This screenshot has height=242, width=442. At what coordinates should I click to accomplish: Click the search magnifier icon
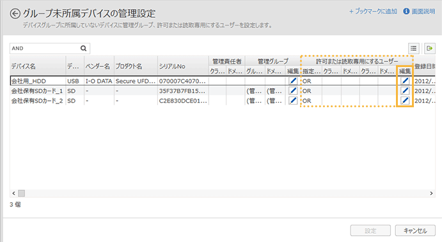[x=83, y=49]
